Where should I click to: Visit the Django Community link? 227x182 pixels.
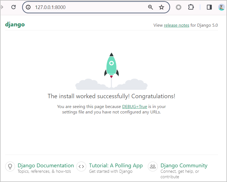(x=184, y=166)
